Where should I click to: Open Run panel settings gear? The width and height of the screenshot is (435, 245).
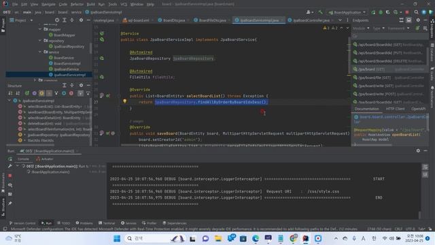click(x=418, y=150)
